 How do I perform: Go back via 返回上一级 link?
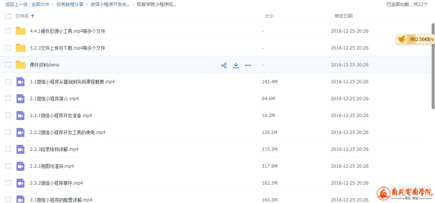(x=17, y=5)
